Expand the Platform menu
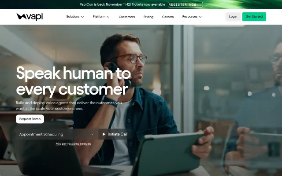The image size is (282, 176). (x=101, y=17)
